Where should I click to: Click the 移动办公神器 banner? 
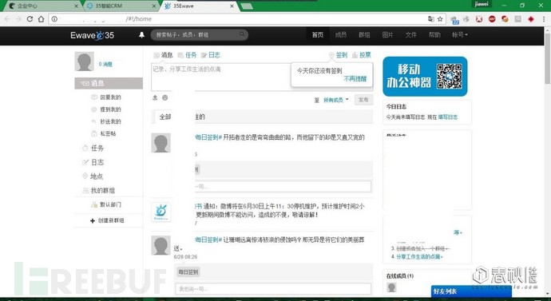[x=425, y=76]
